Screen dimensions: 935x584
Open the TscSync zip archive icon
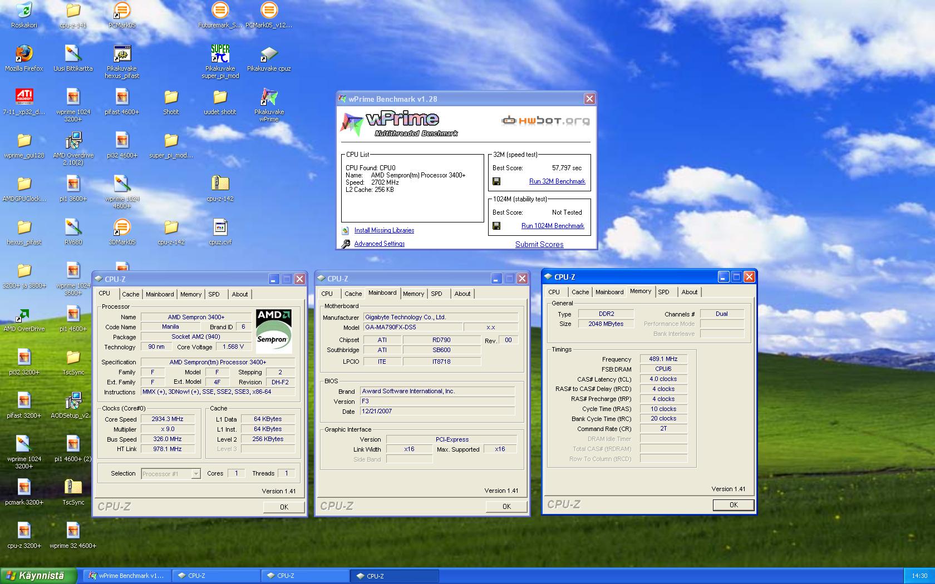click(x=73, y=488)
